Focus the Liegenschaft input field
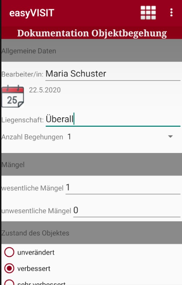The width and height of the screenshot is (182, 285). click(113, 119)
